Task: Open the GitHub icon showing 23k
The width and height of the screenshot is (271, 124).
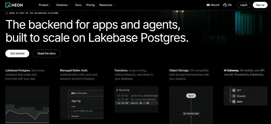Action: pos(225,5)
